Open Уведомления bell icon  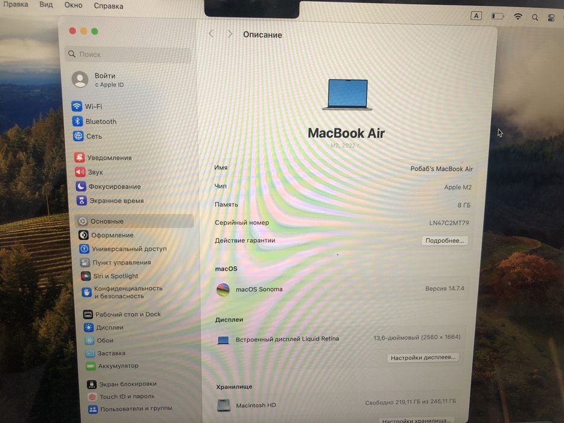point(80,157)
